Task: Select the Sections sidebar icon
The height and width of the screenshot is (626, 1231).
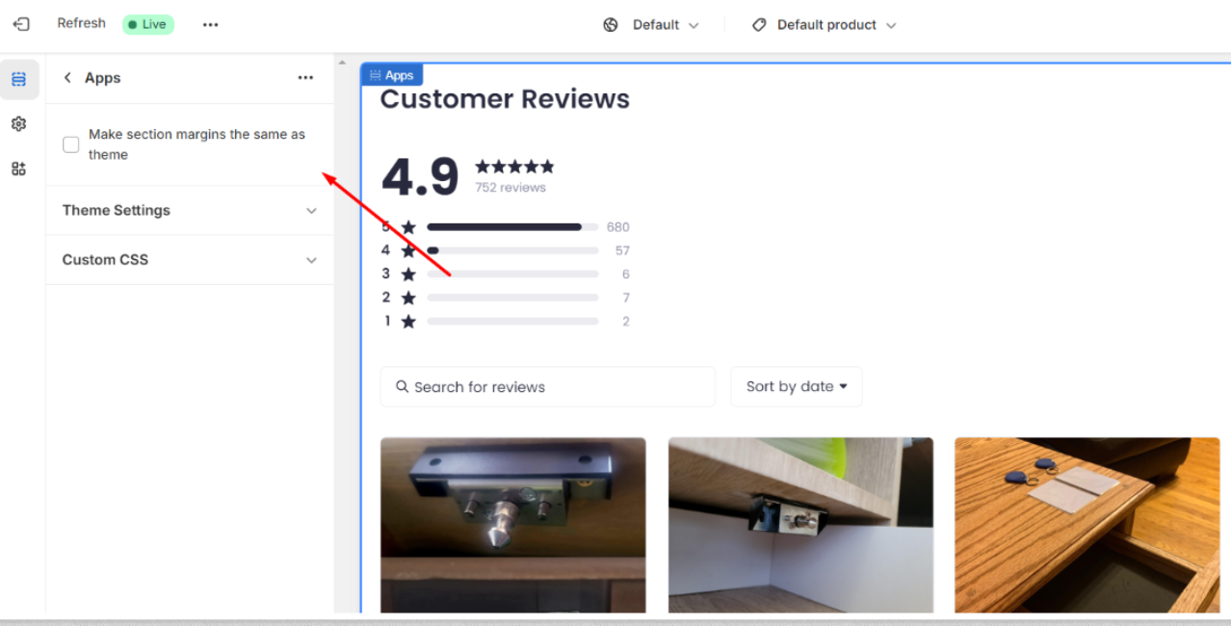Action: point(19,79)
